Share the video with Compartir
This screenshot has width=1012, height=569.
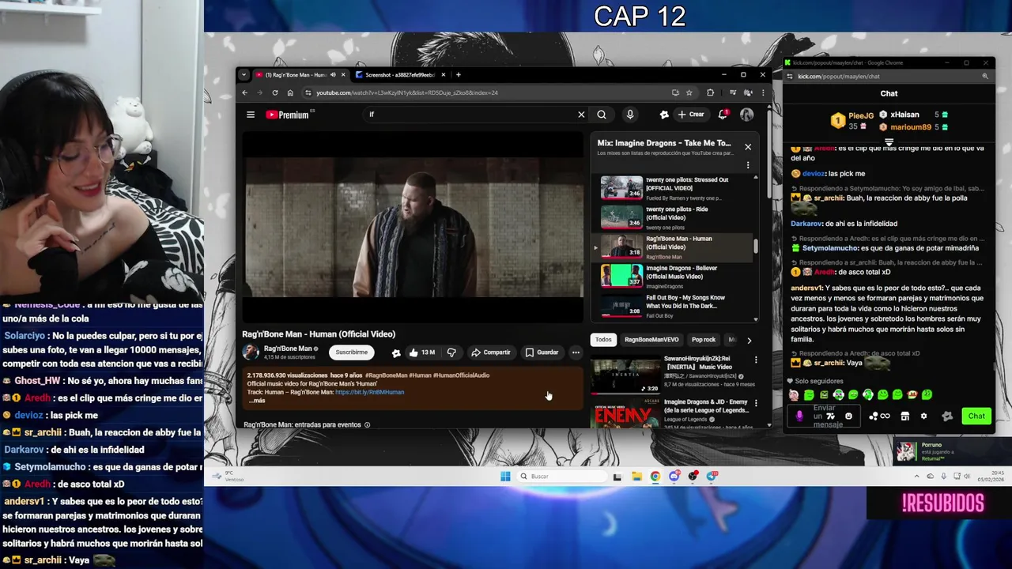click(490, 352)
